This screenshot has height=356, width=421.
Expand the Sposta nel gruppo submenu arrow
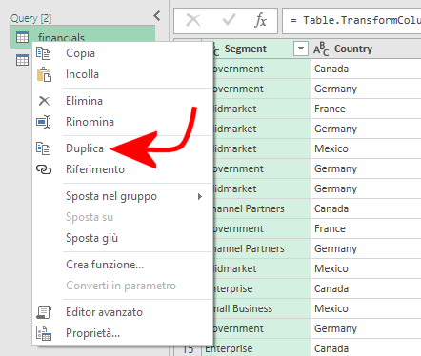click(200, 196)
